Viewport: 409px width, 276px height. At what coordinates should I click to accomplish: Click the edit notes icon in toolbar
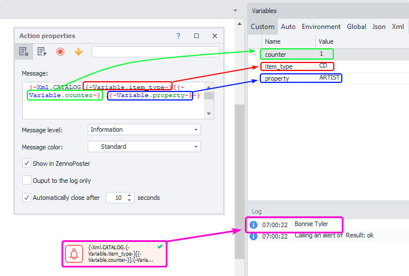42,52
